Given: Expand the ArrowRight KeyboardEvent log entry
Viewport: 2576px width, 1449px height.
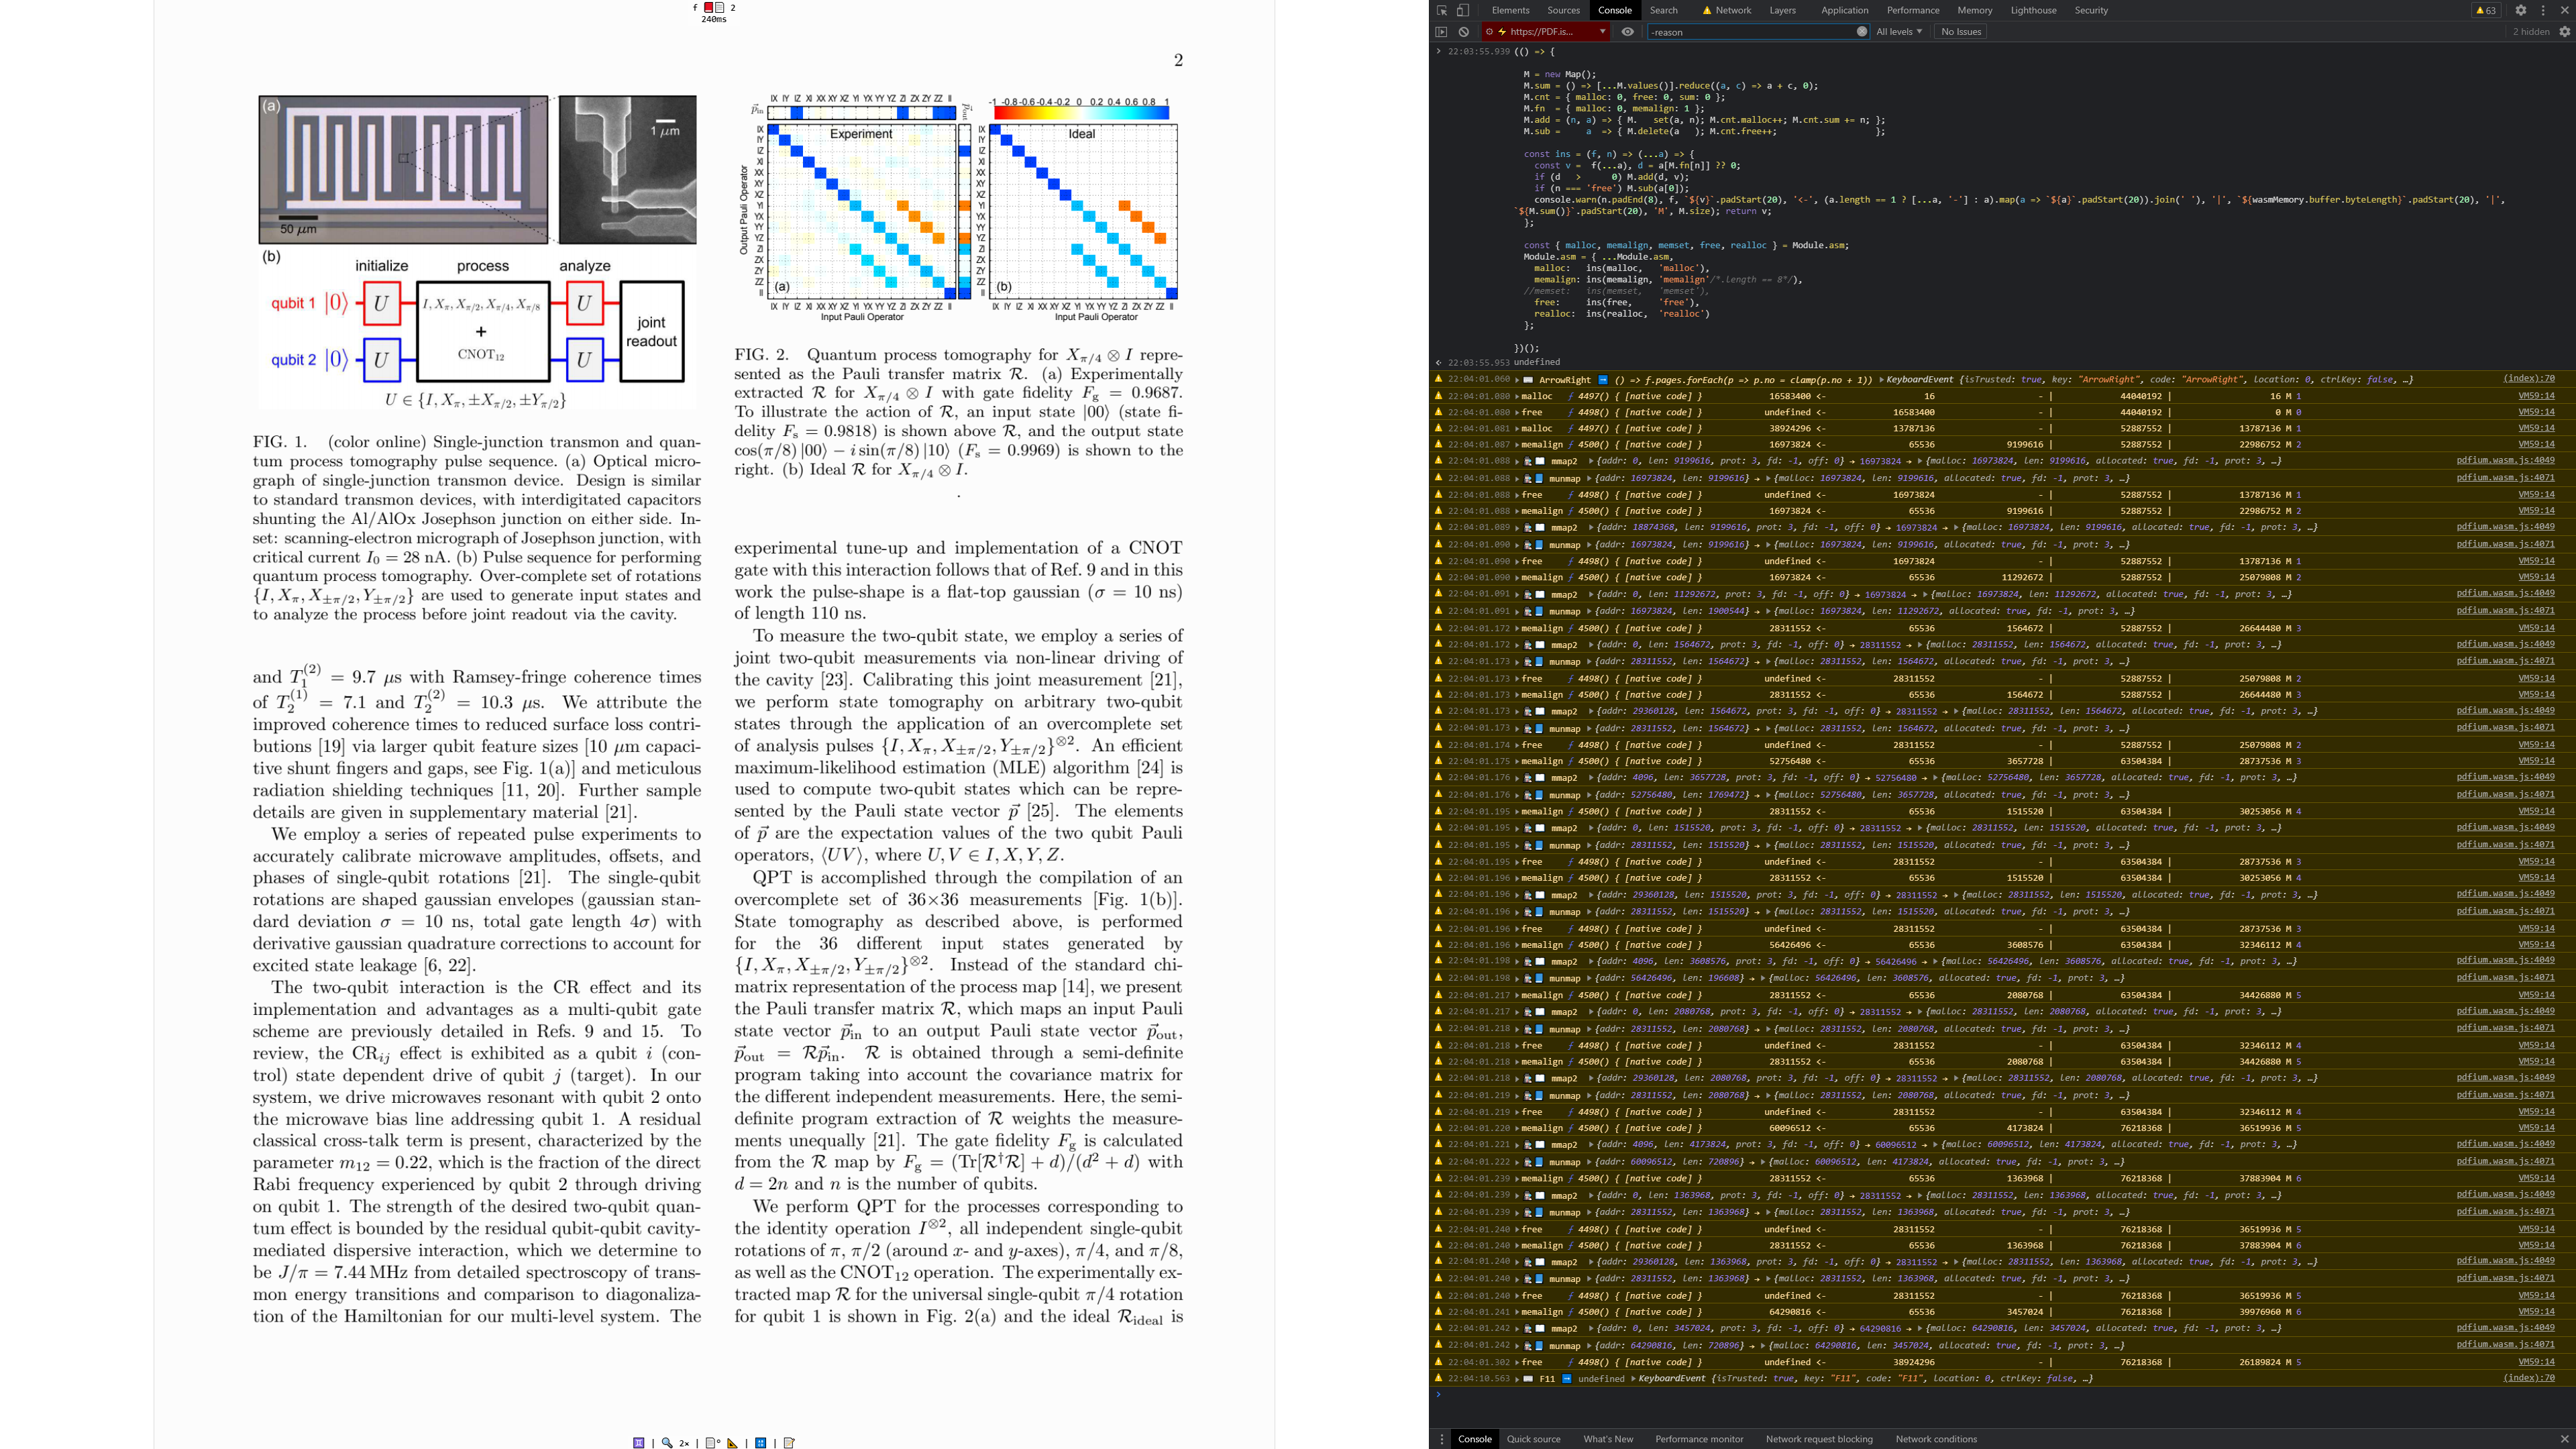Looking at the screenshot, I should coord(1517,380).
